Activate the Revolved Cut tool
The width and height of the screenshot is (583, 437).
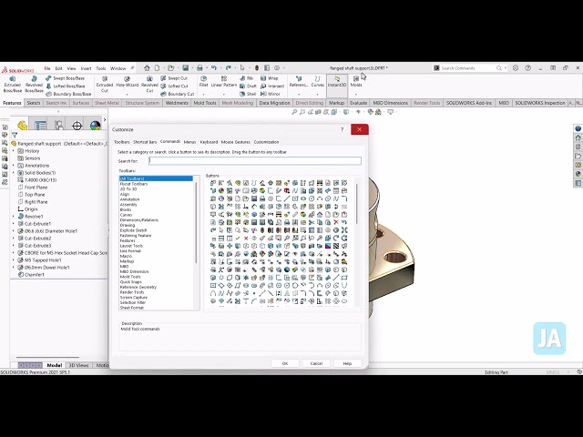149,85
